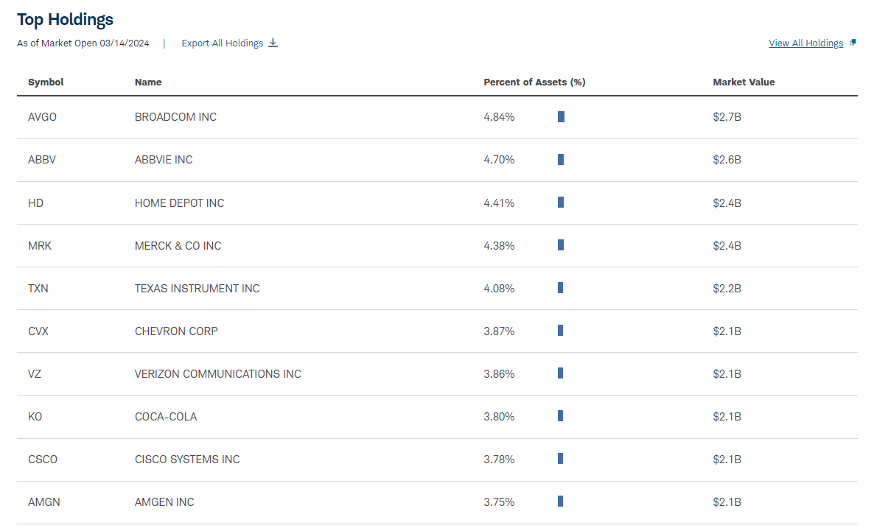Viewport: 874px width, 528px height.
Task: Click the download icon beside Export All Holdings
Action: click(x=273, y=43)
